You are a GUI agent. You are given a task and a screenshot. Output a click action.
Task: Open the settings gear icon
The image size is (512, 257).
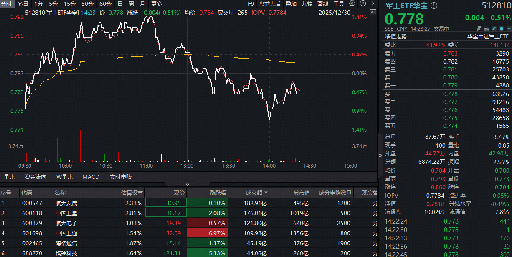[352, 4]
